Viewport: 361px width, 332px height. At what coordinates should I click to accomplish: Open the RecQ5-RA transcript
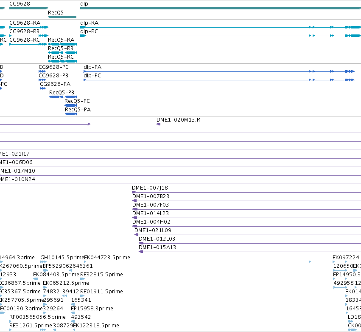pos(62,44)
